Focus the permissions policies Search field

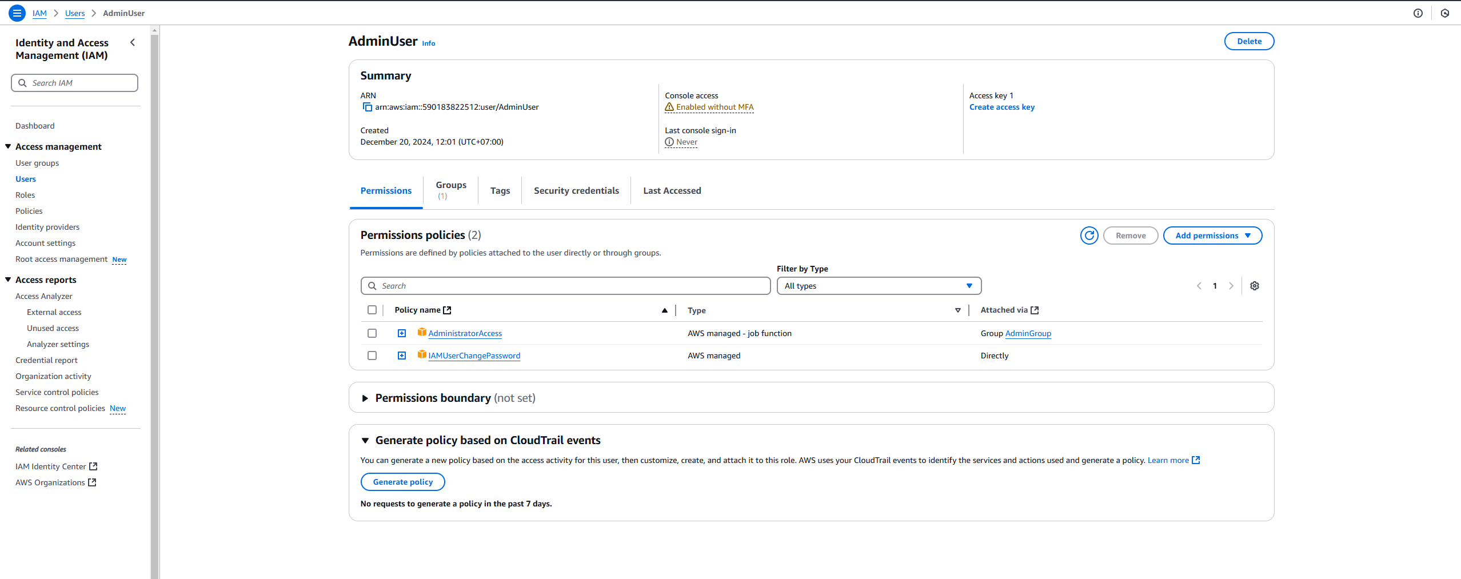(565, 286)
